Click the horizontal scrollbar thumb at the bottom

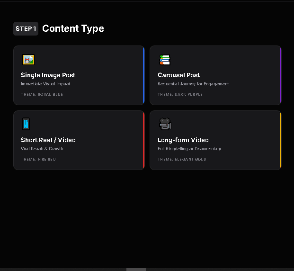(136, 269)
